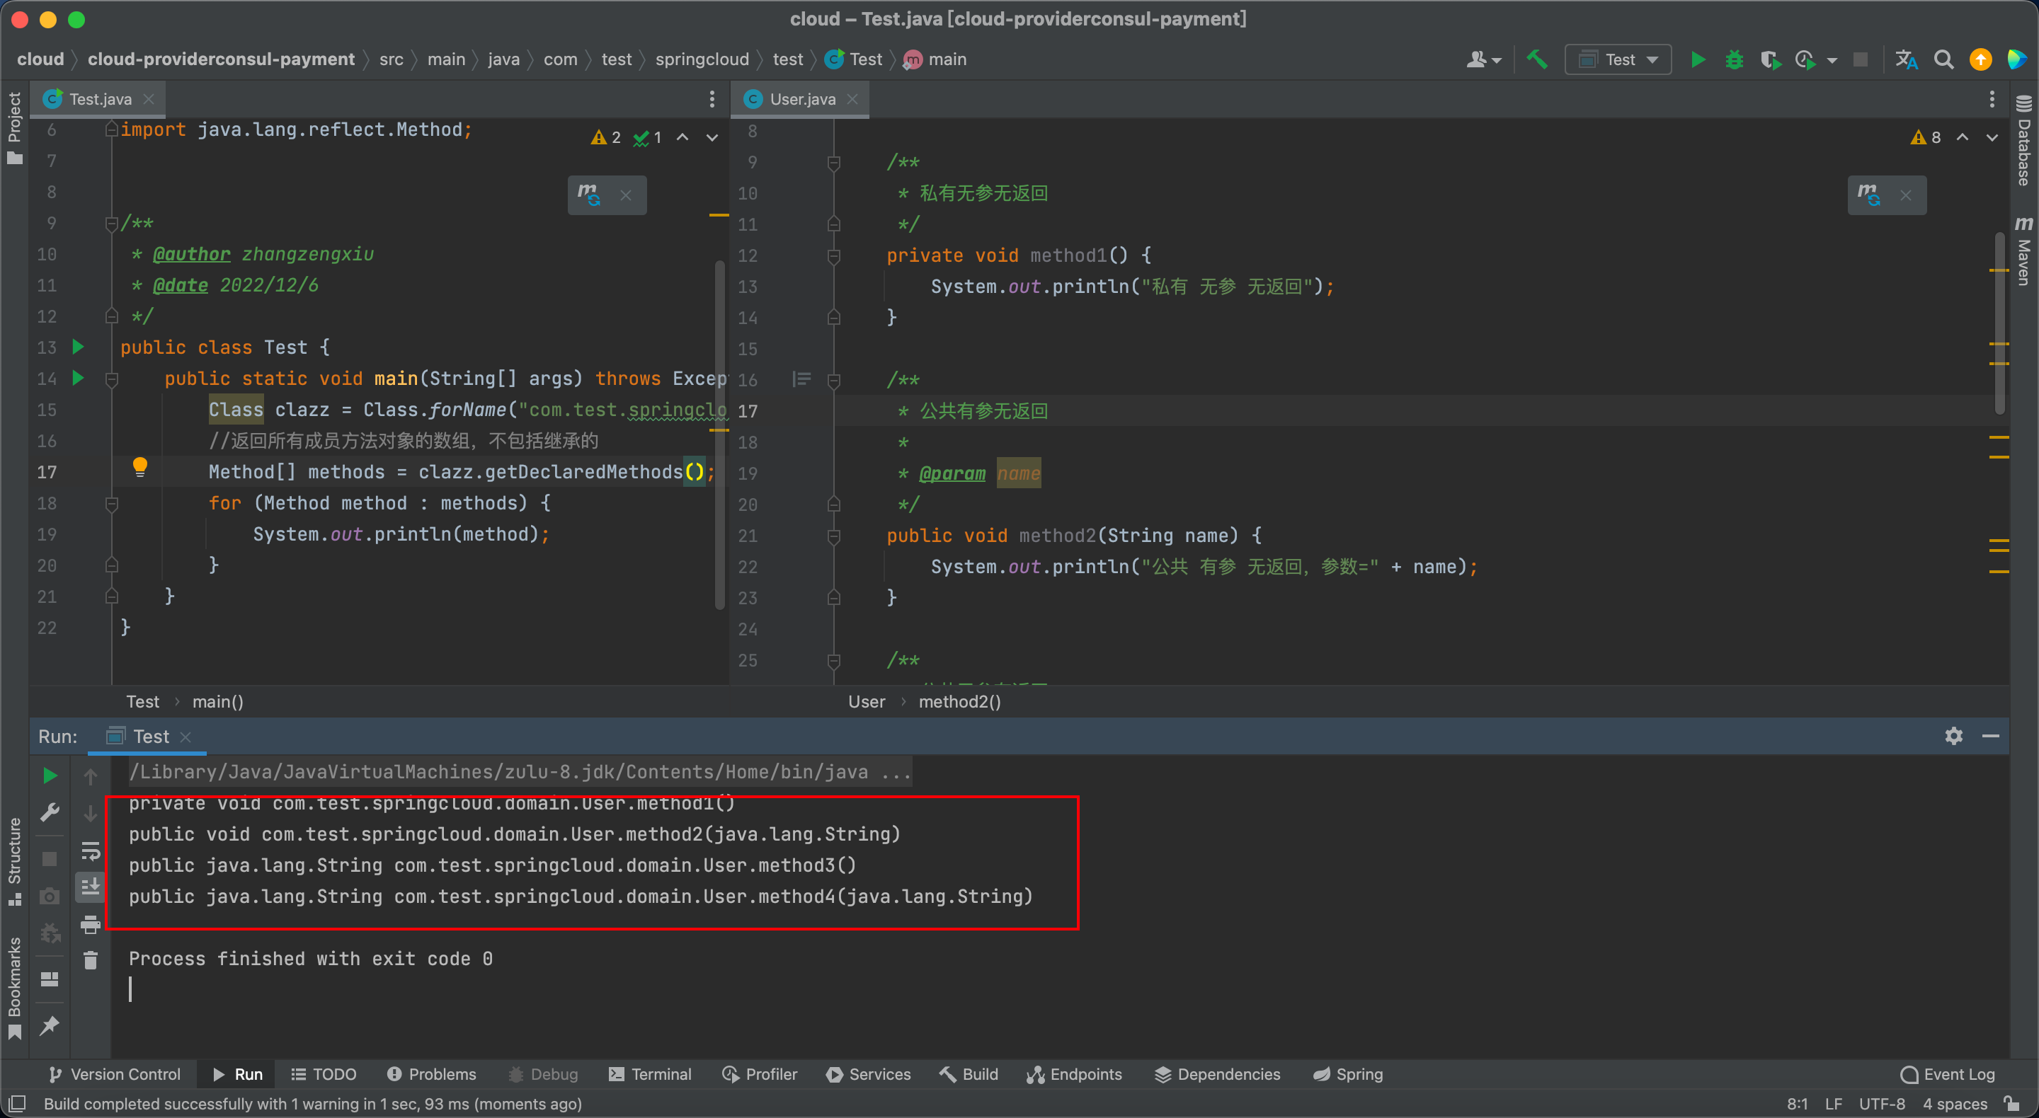Rerun Test in Run panel
The image size is (2039, 1118).
49,776
